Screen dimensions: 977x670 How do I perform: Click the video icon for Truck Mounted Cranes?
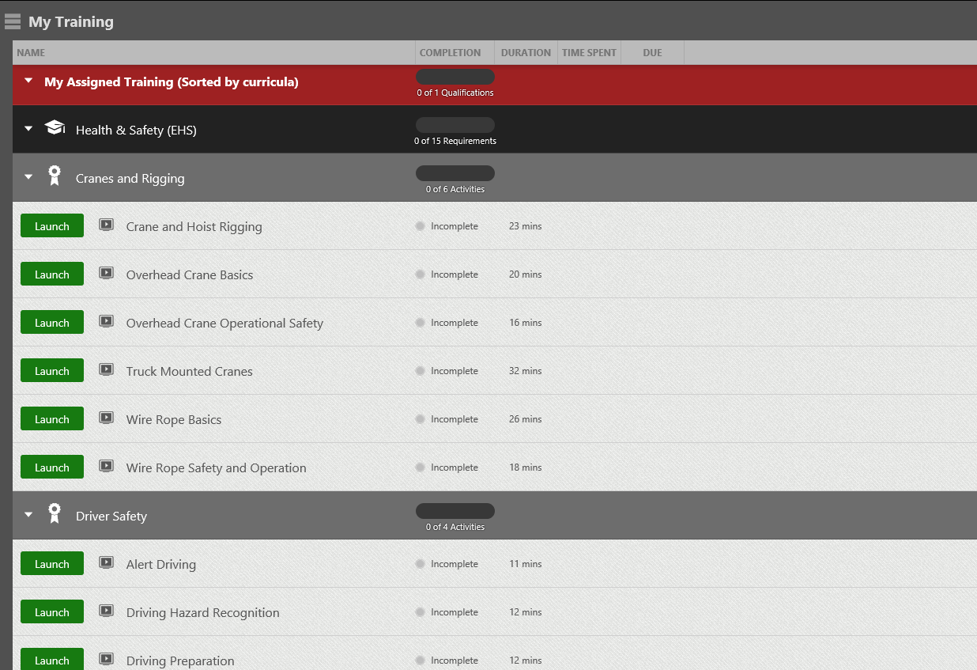[x=107, y=370]
